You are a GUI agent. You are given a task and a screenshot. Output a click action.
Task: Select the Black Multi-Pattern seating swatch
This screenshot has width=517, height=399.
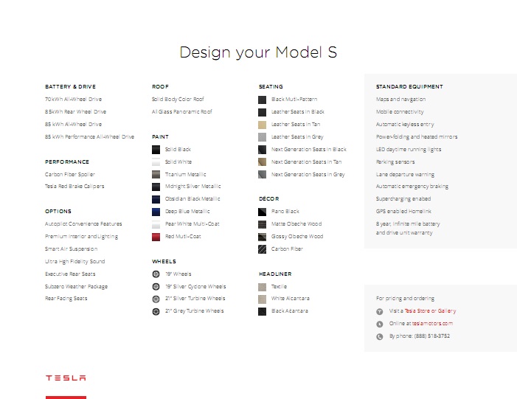coord(262,100)
